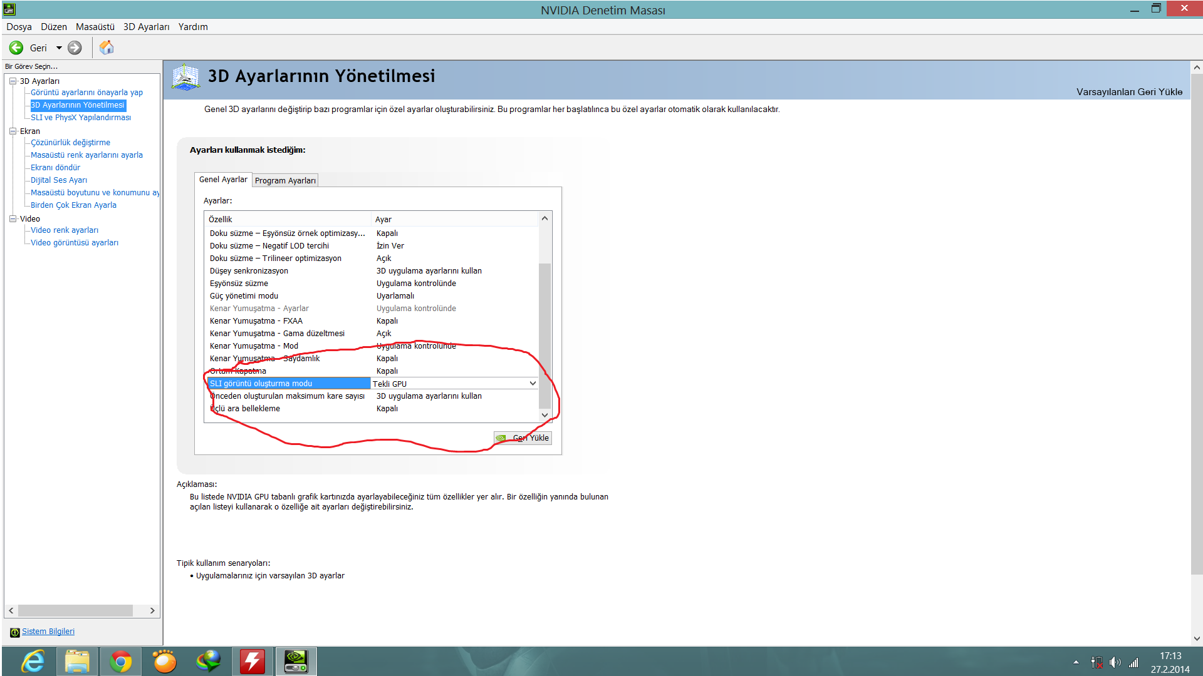1203x676 pixels.
Task: Select Kenar Yumuşatma - FXAA row
Action: pos(372,321)
